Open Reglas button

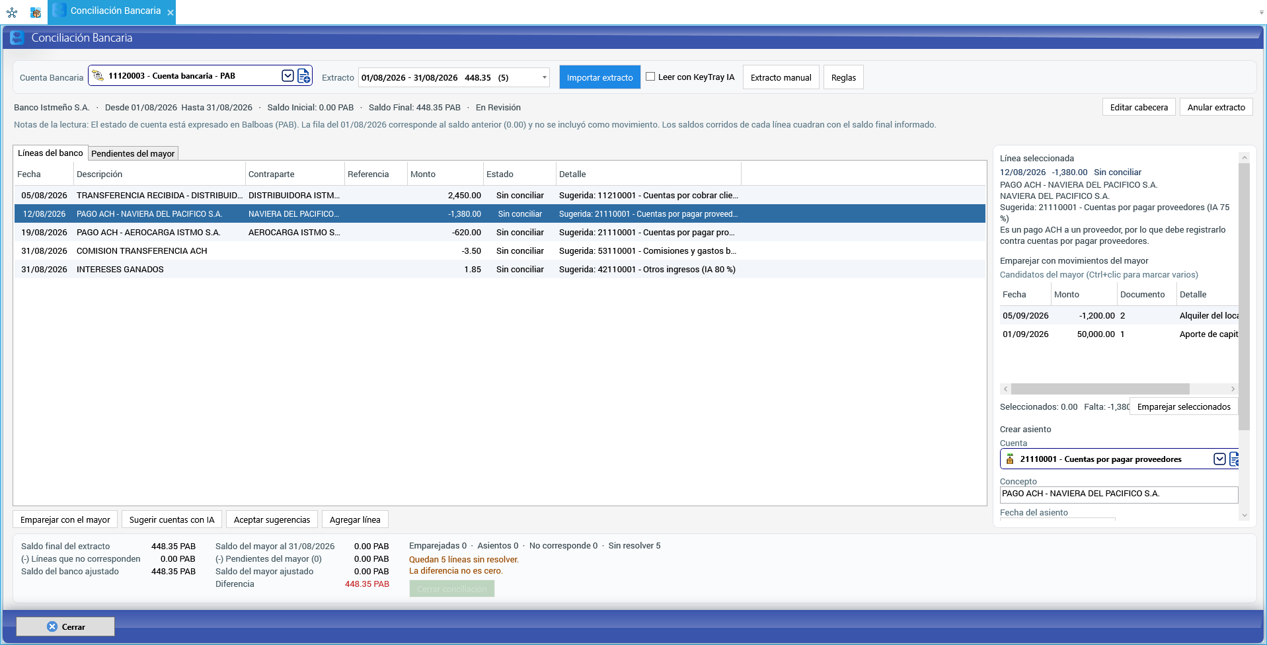click(x=843, y=77)
